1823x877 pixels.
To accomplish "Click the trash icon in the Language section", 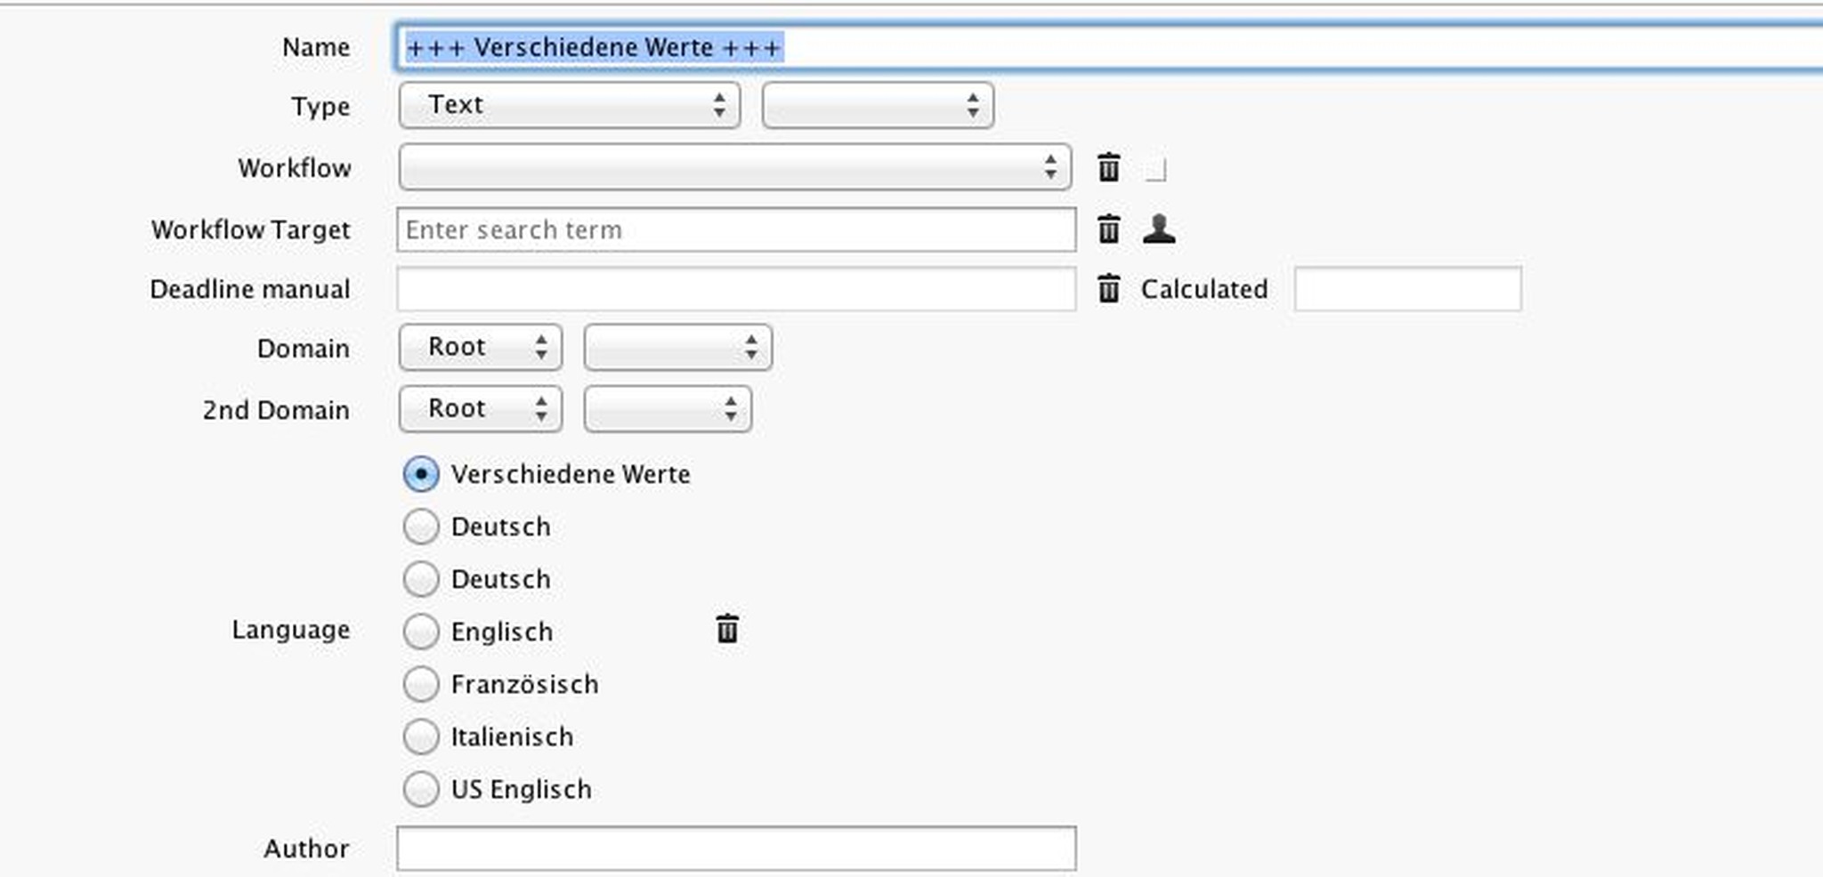I will (x=727, y=629).
